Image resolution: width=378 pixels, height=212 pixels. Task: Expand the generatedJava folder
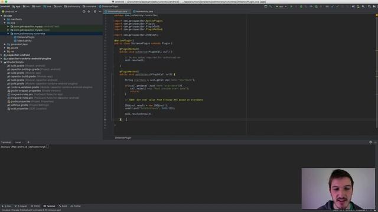point(5,45)
